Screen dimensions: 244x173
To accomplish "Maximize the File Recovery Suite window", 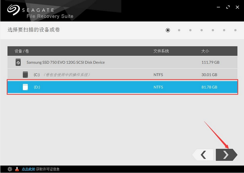I will click(228, 7).
